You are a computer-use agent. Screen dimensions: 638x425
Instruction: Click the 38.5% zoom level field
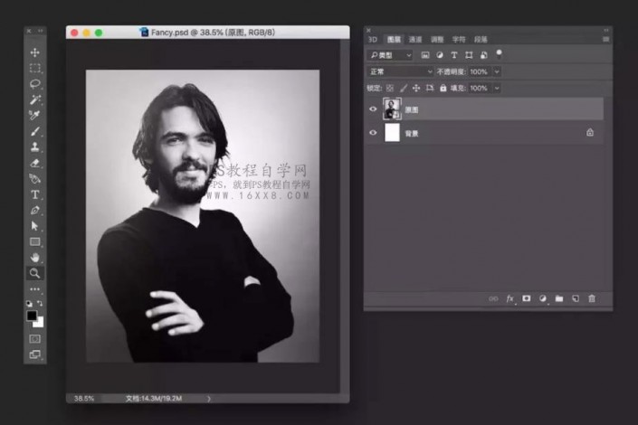[84, 399]
